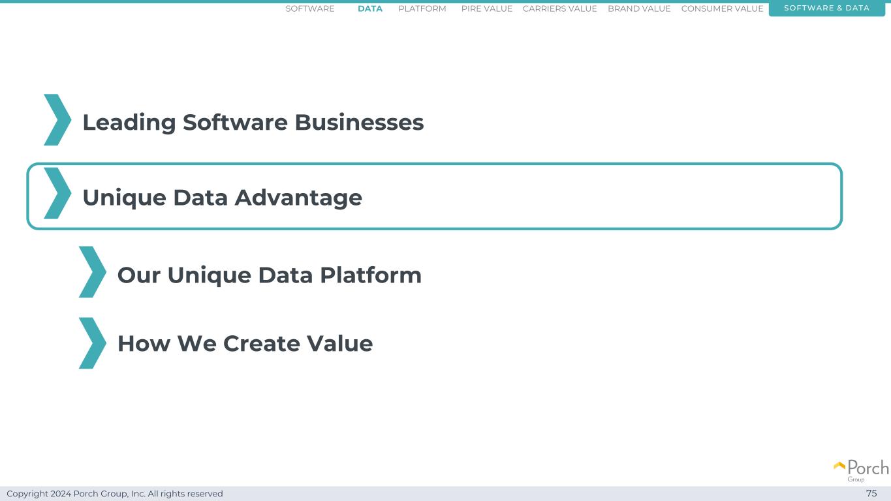Switch to the CONSUMER VALUE tab
Viewport: 891px width, 501px height.
[x=722, y=8]
